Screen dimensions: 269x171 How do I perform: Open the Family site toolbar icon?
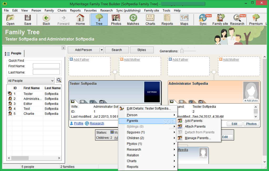pos(220,18)
